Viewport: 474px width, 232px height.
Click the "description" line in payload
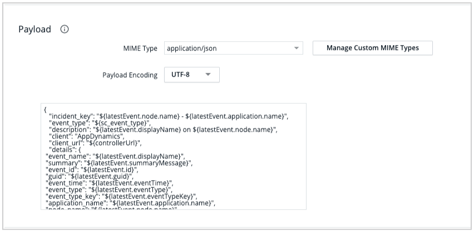coord(163,130)
